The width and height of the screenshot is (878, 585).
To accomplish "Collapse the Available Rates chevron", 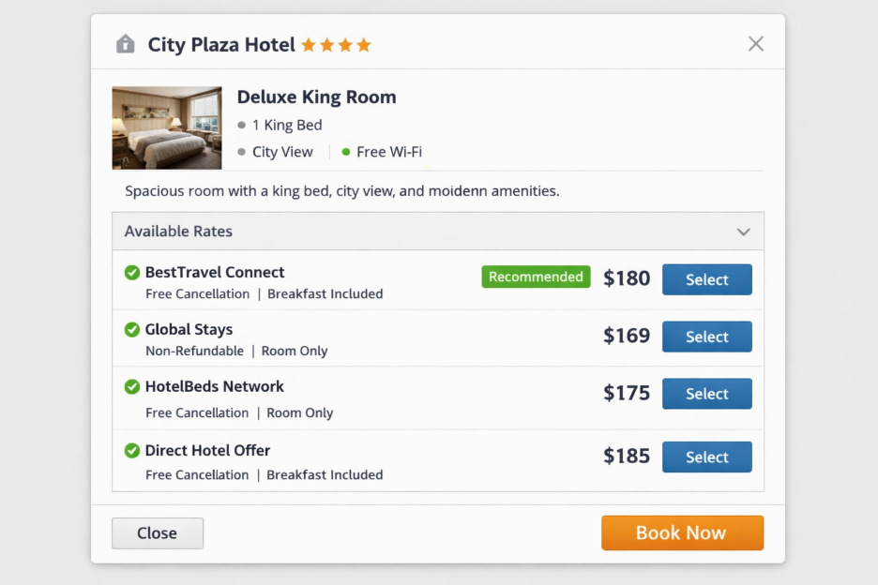I will tap(743, 232).
